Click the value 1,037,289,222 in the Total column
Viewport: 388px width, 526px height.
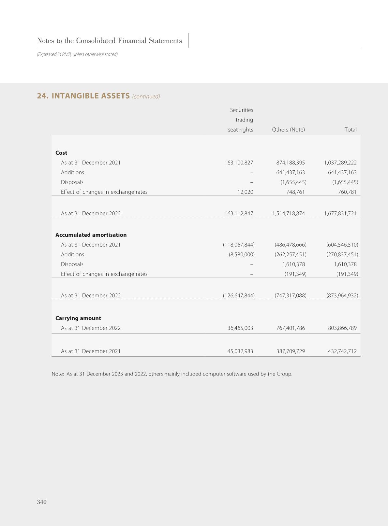(340, 163)
